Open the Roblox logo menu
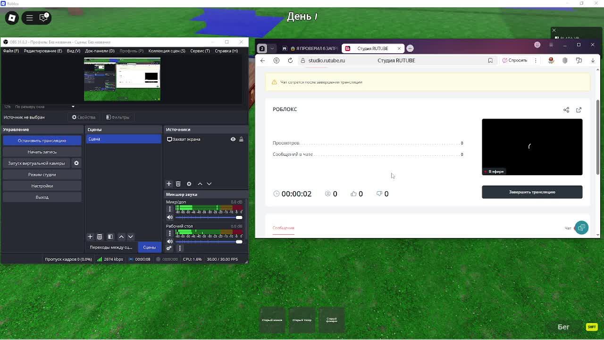Viewport: 604px width, 340px height. [12, 18]
